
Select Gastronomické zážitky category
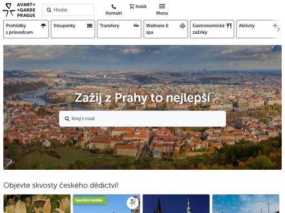[x=212, y=29]
